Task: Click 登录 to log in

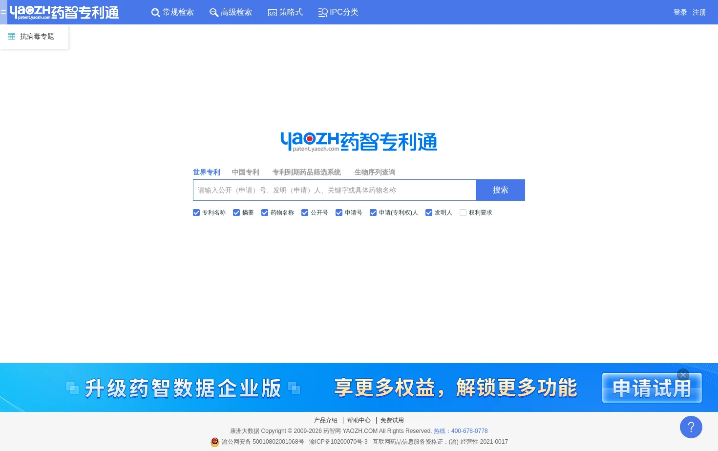Action: (680, 12)
